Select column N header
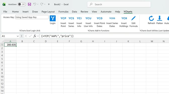Screen dimensions: 169x94 (163, 41)
